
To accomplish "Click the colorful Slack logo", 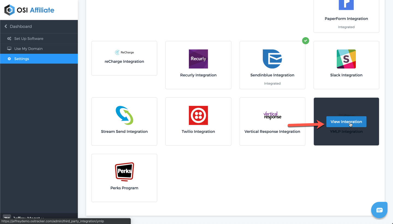I will click(346, 59).
